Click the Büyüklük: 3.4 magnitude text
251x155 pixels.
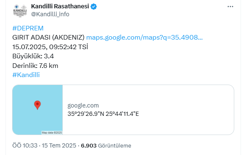(x=33, y=56)
